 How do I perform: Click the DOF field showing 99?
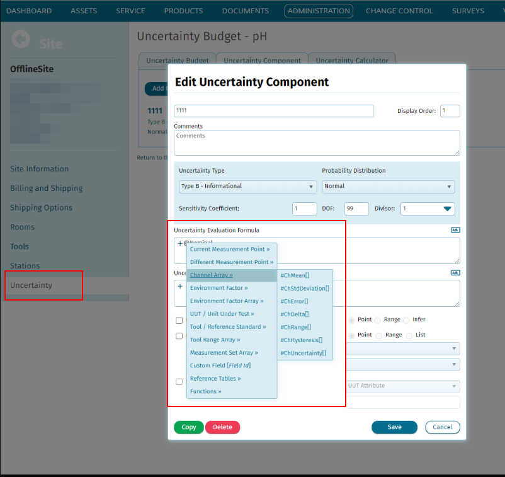tap(356, 209)
